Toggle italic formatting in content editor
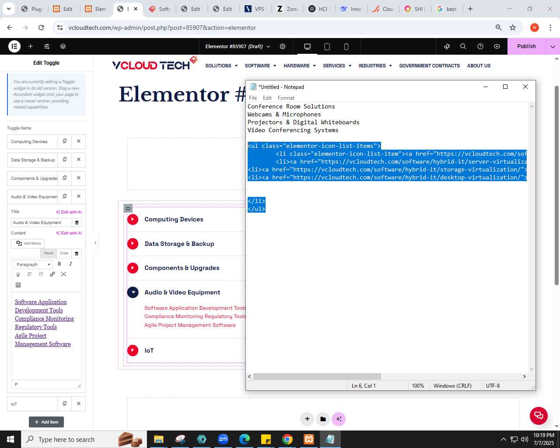Screen dimensions: 560x448 pyautogui.click(x=70, y=264)
